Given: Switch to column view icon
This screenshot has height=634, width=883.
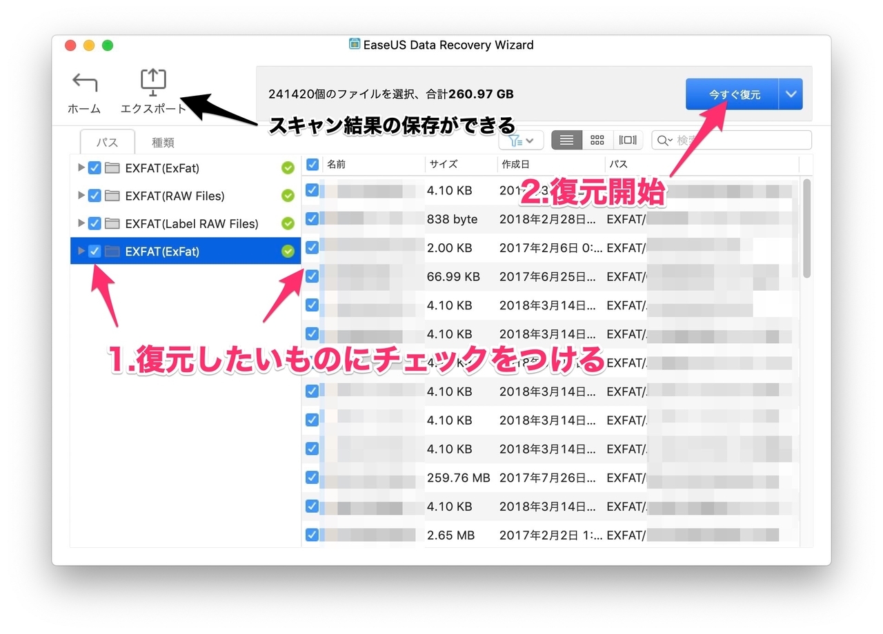Looking at the screenshot, I should (628, 140).
